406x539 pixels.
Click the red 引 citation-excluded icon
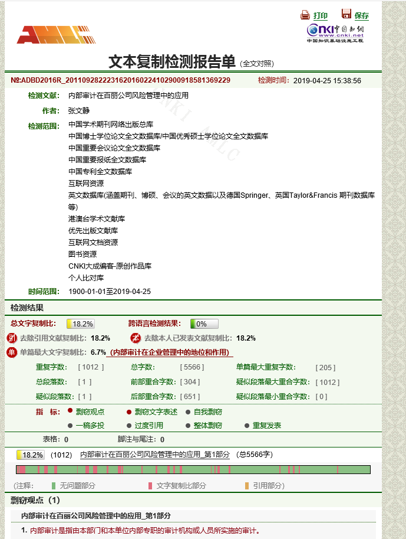[12, 338]
